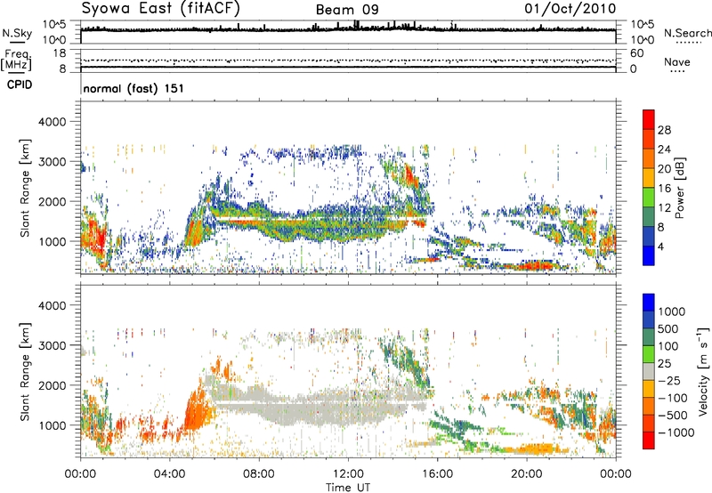
Task: Click 'Slant Range [km]' label of the Power panel
Action: click(x=25, y=188)
